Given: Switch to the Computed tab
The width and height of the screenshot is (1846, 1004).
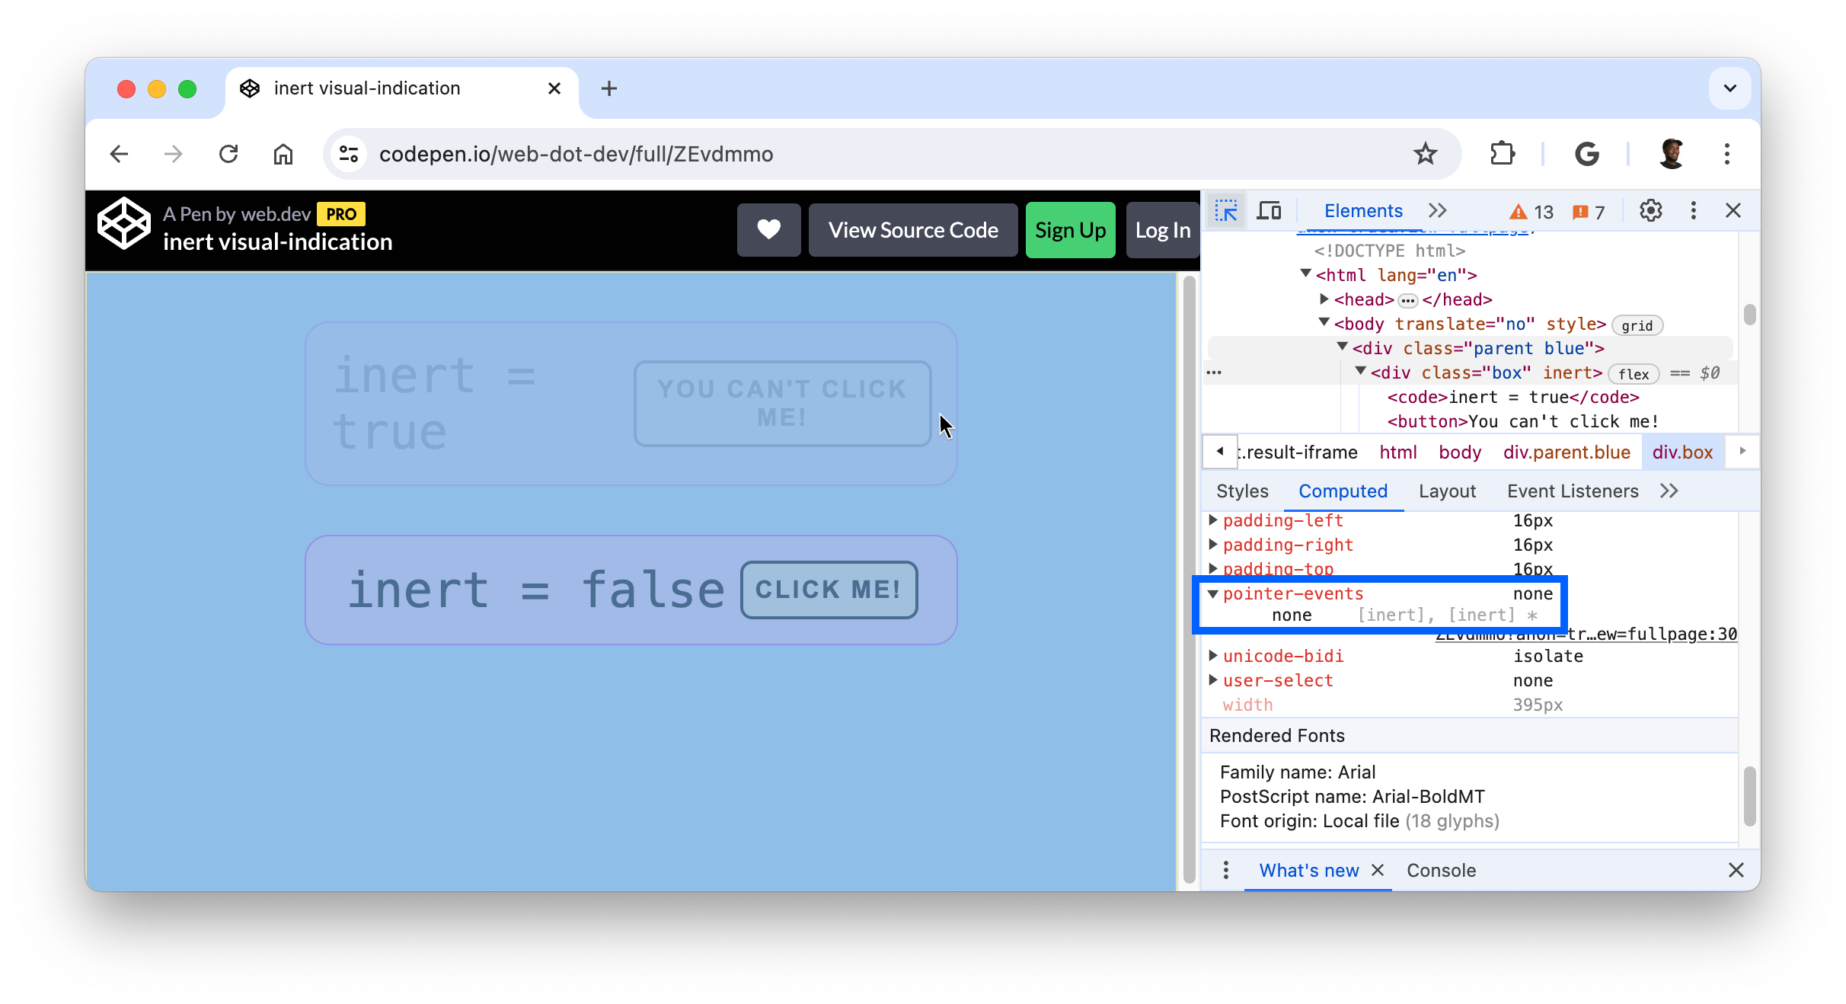Looking at the screenshot, I should point(1343,491).
